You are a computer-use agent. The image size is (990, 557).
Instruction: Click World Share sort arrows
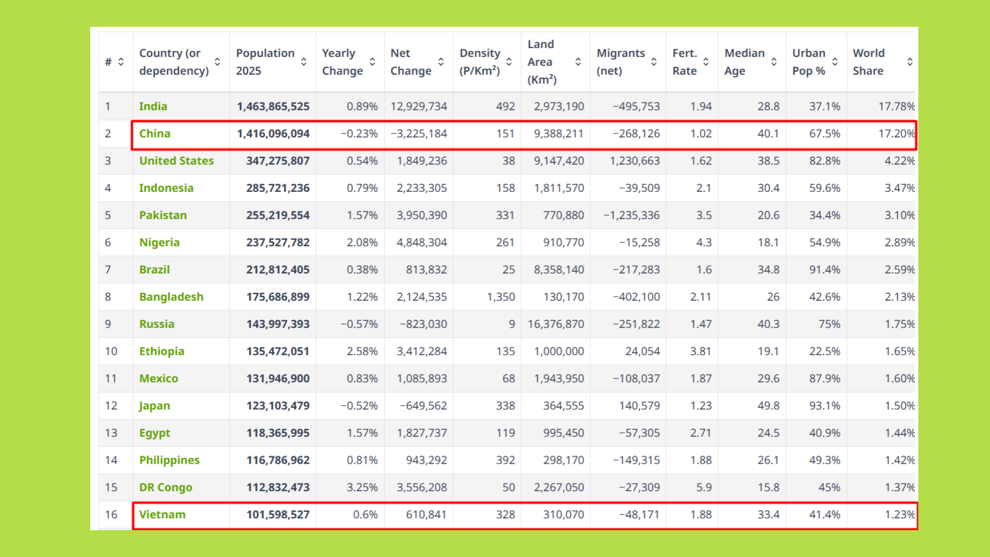coord(910,62)
